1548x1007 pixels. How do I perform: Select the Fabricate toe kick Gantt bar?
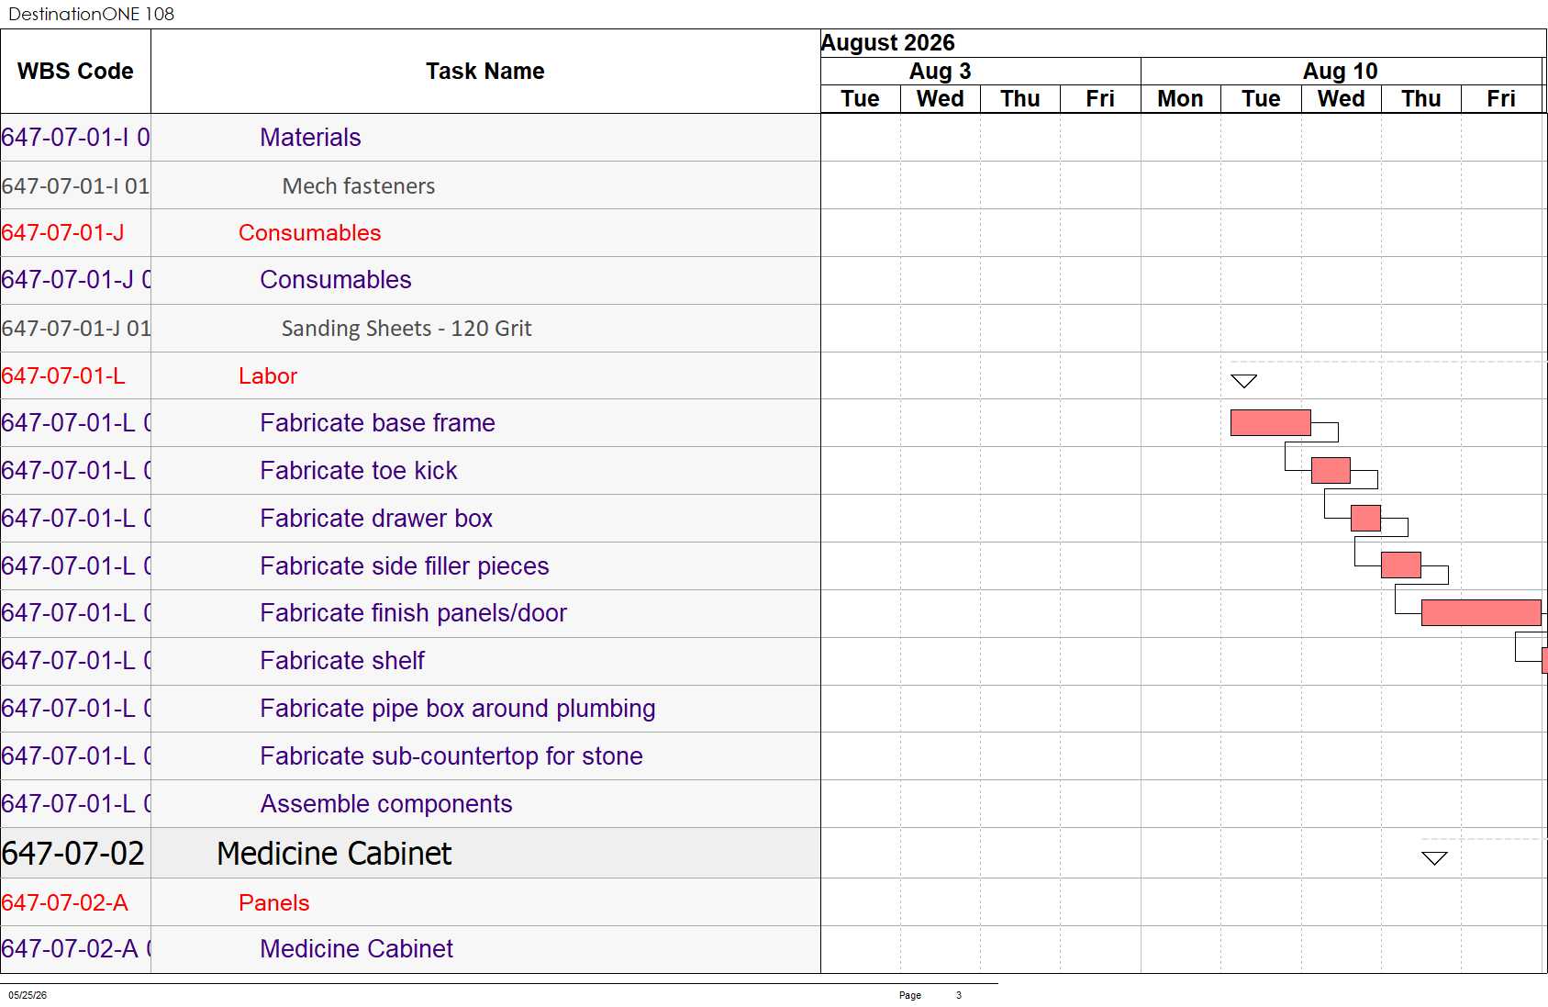[1331, 470]
